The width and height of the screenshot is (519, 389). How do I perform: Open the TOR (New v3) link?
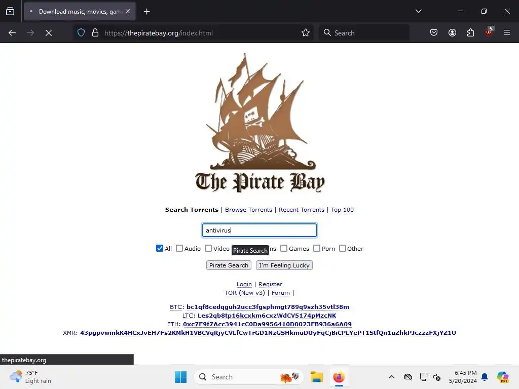point(245,293)
